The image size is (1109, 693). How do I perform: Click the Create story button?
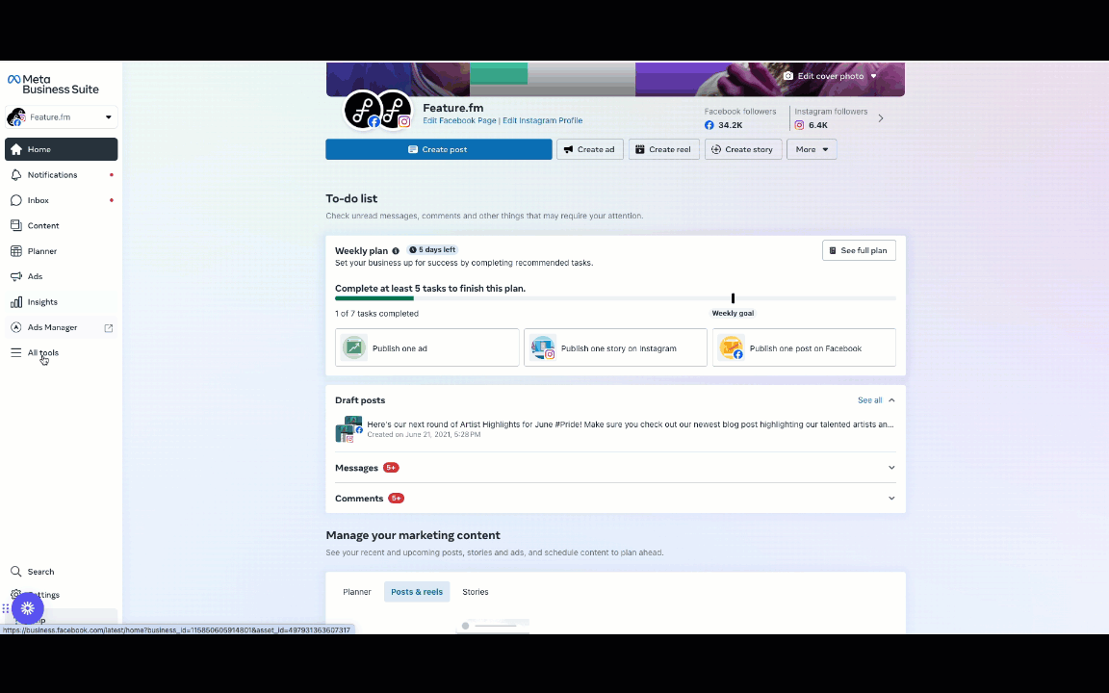(x=742, y=149)
